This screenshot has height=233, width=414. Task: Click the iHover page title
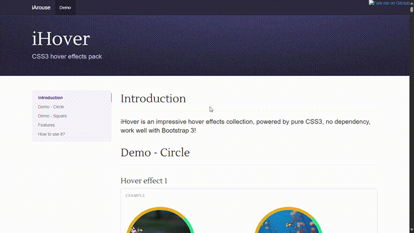pos(61,39)
